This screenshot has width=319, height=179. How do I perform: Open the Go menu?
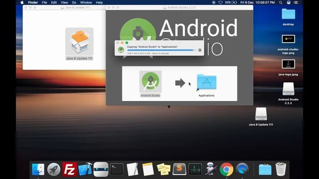click(74, 2)
